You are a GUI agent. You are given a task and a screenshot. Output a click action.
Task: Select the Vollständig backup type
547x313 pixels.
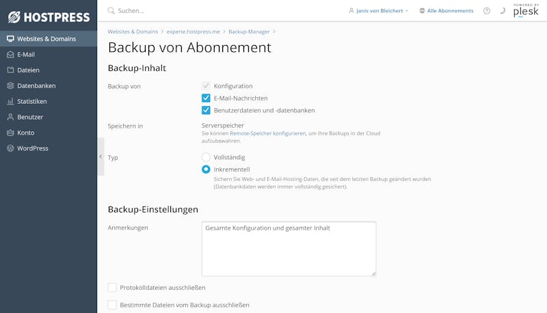pos(206,157)
